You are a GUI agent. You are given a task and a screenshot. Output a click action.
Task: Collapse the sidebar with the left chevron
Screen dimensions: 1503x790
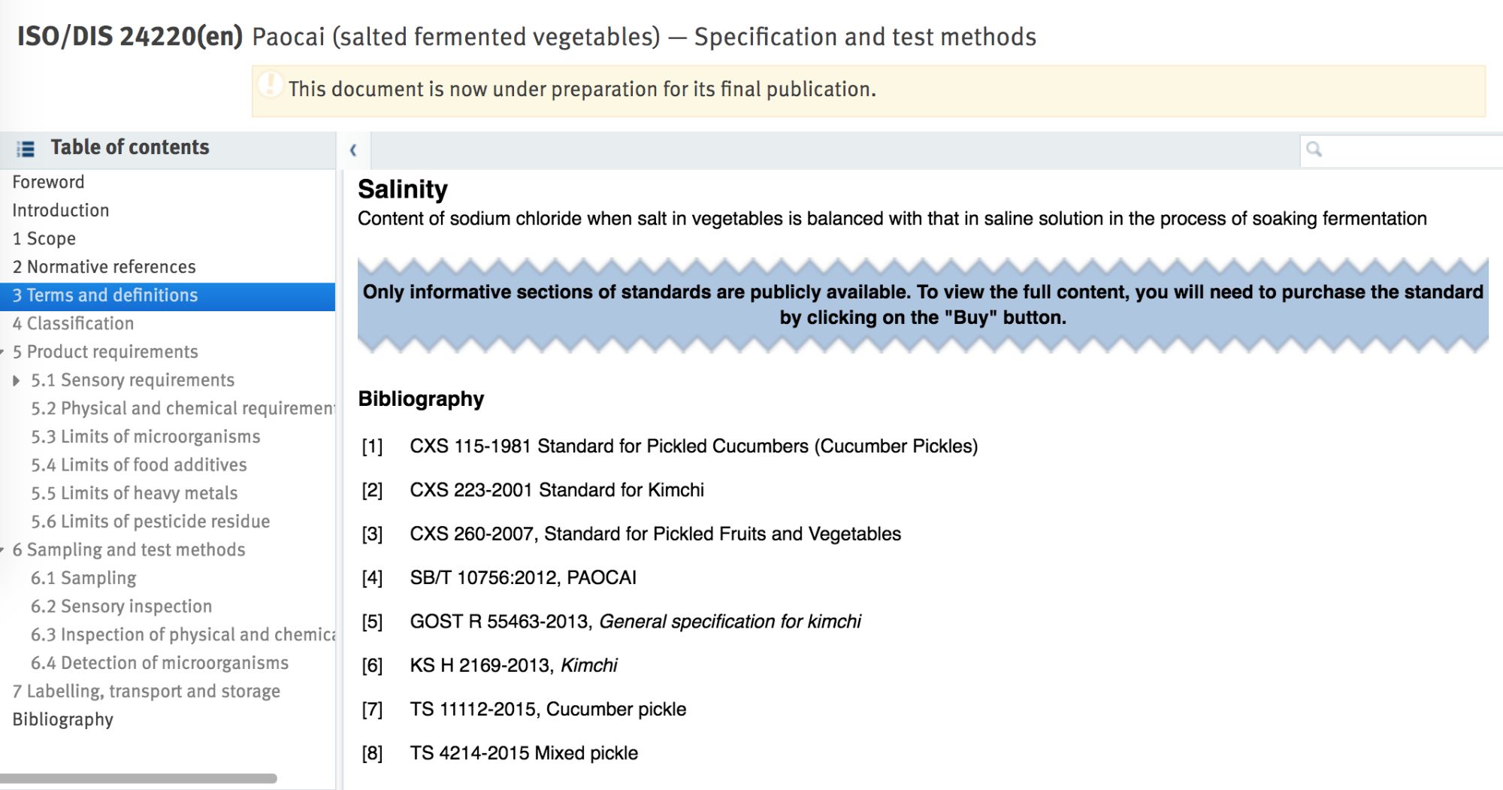click(x=353, y=150)
